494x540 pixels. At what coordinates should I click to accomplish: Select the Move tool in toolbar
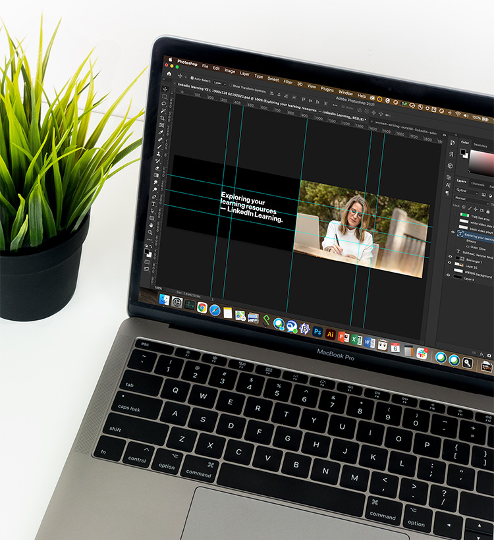tap(165, 89)
